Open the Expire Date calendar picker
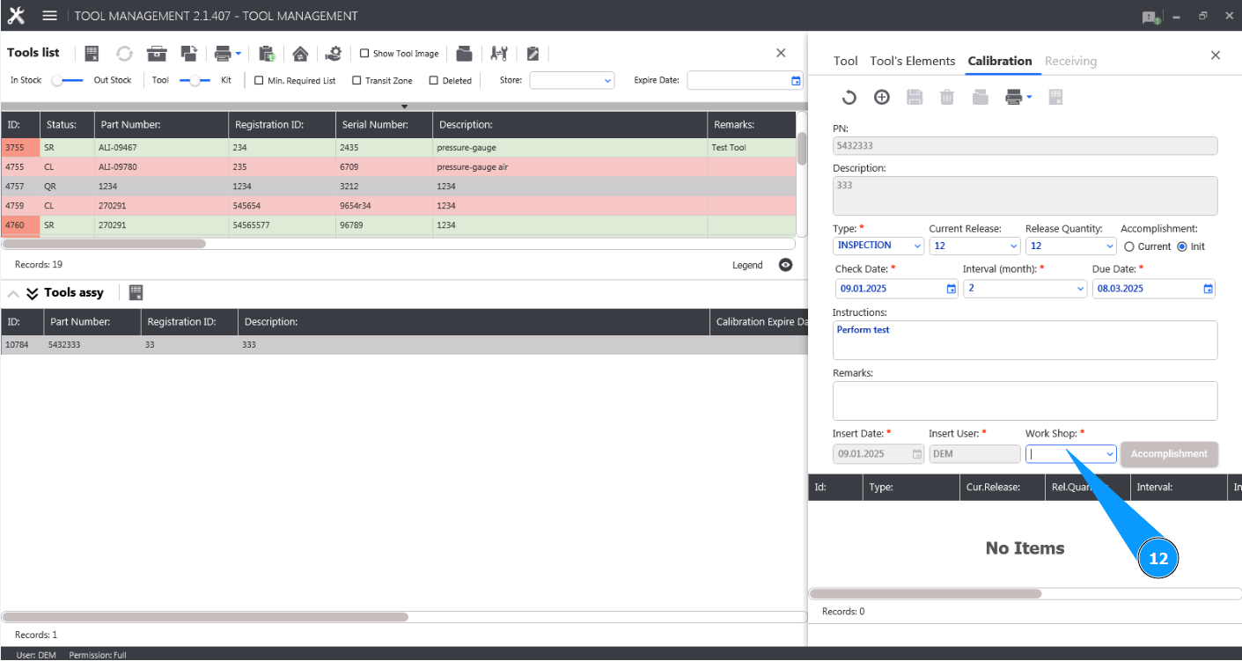The width and height of the screenshot is (1242, 661). coord(796,81)
